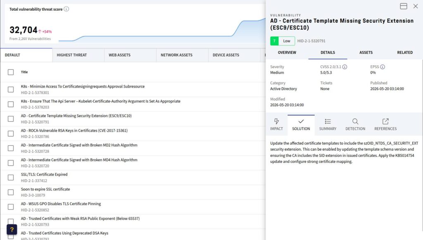Click the 32,704 total threat score value
The image size is (423, 240).
coord(23,30)
